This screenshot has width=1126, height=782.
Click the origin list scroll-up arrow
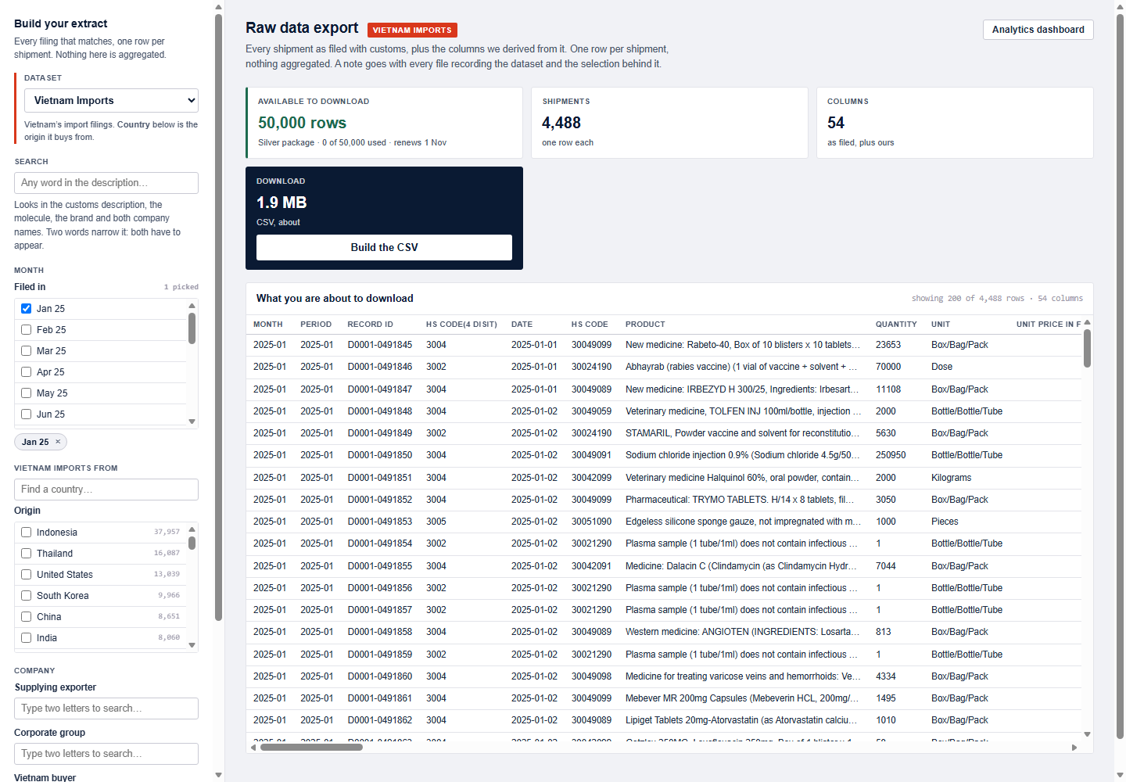pyautogui.click(x=192, y=528)
